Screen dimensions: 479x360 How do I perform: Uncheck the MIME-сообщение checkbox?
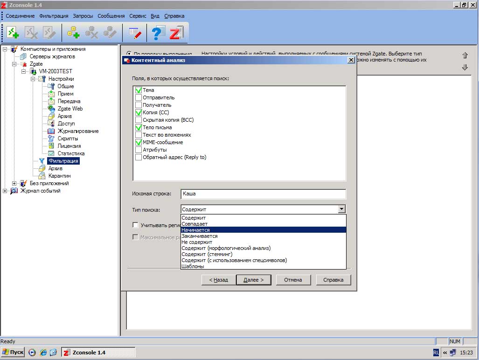pyautogui.click(x=139, y=142)
